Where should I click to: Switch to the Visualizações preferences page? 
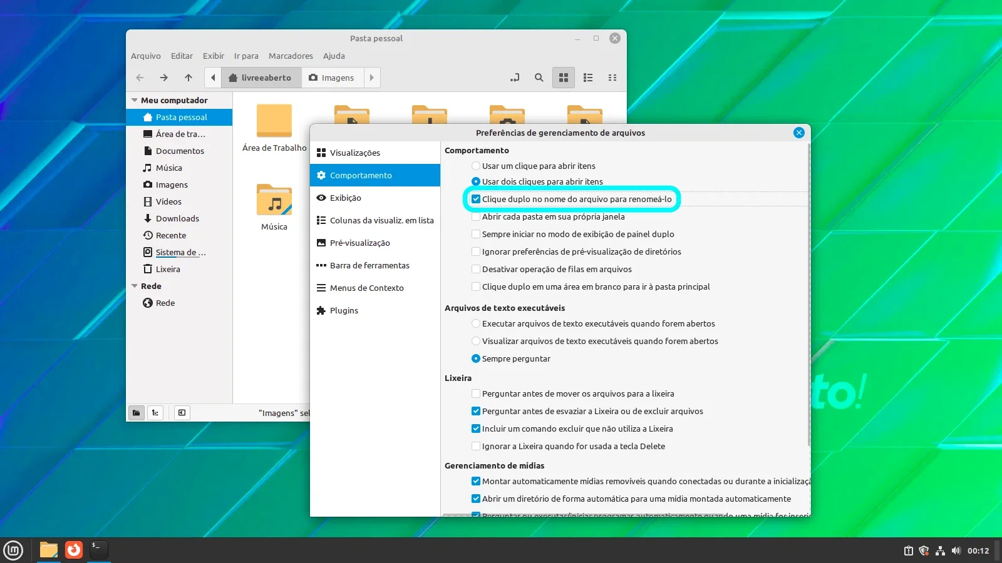[375, 153]
